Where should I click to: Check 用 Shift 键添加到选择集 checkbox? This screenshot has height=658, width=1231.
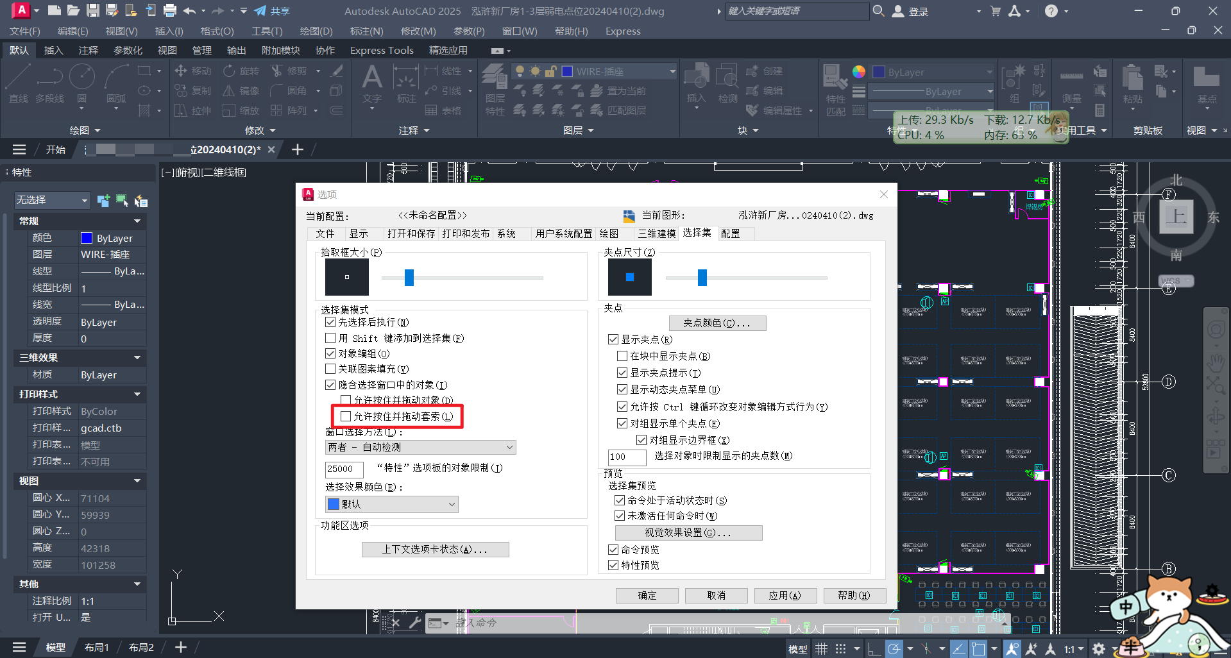(x=330, y=338)
